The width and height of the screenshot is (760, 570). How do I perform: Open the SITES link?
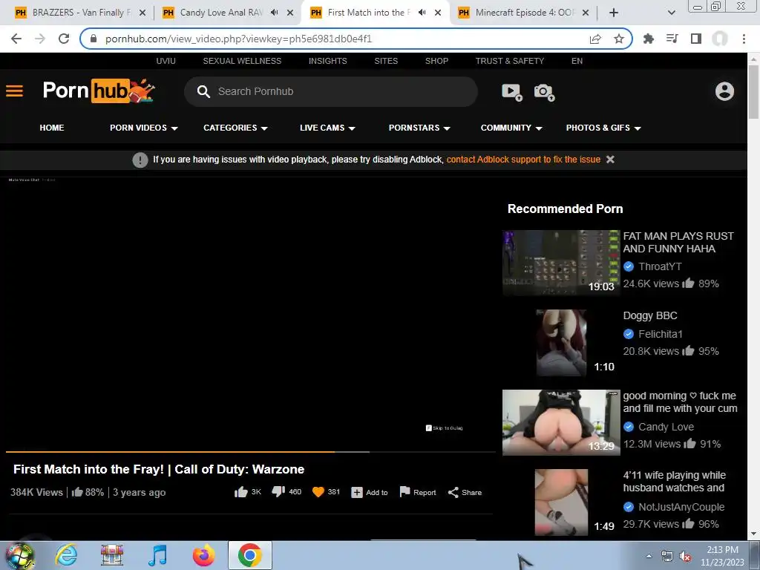coord(386,61)
